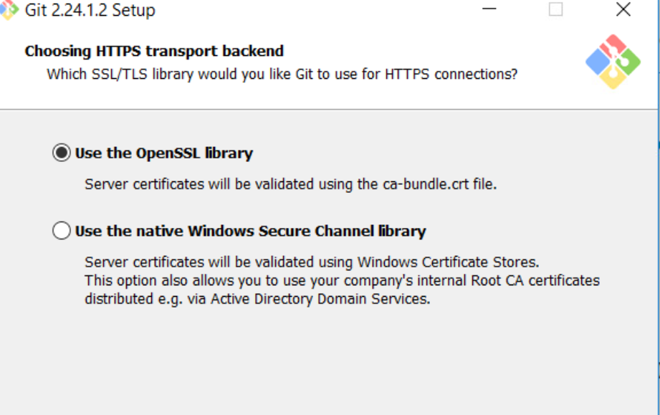Click the disabled maximize window button
660x415 pixels.
pyautogui.click(x=556, y=10)
